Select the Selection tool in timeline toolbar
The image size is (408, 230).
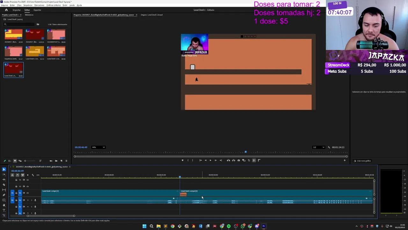[x=4, y=169]
